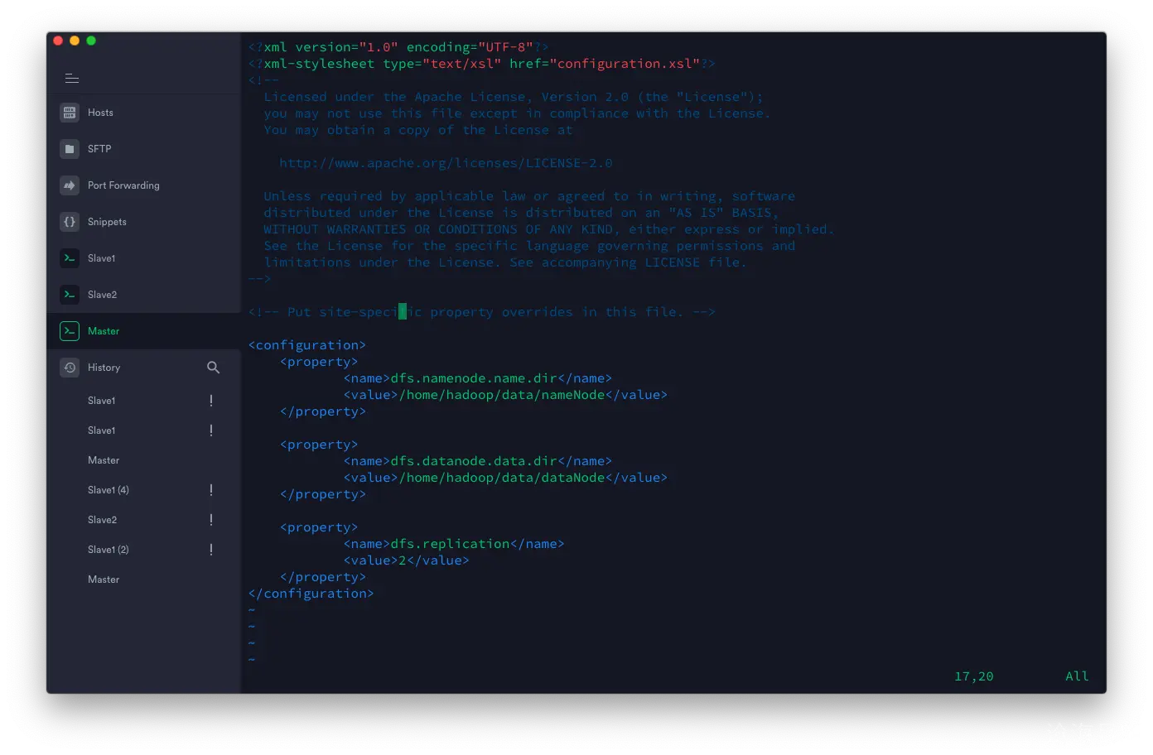
Task: Click the dfs.datanode.data.dir name line
Action: (478, 461)
